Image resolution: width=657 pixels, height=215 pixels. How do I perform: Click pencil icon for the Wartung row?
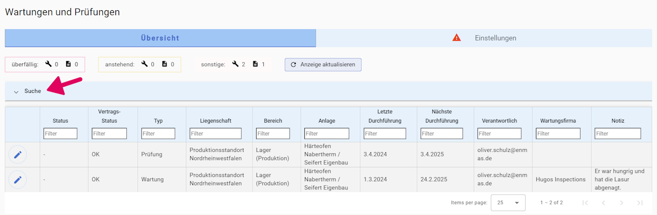click(x=17, y=180)
